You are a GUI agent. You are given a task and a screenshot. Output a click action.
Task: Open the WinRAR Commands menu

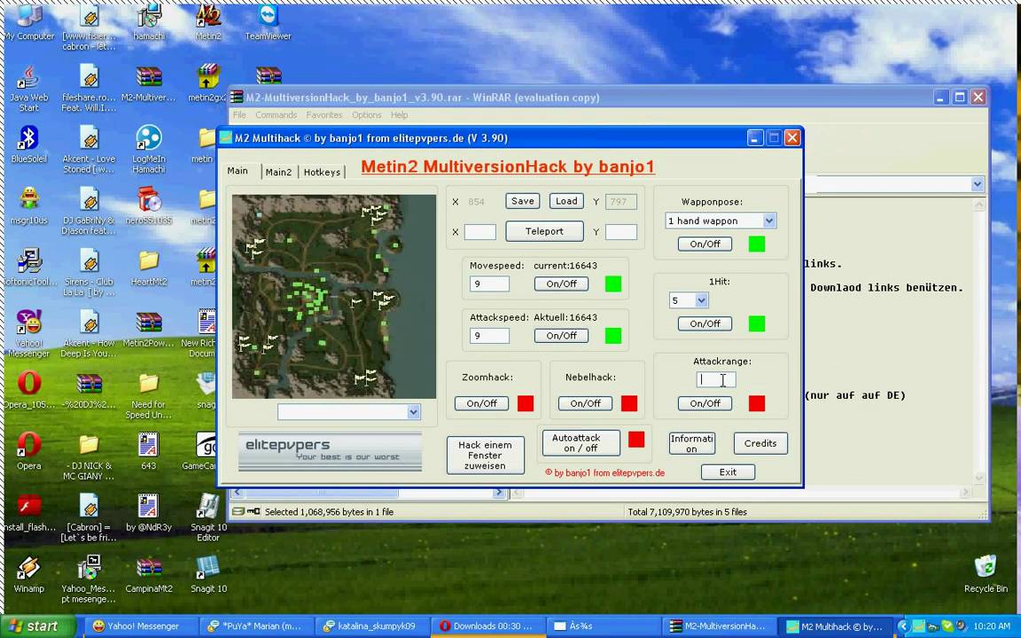[x=277, y=114]
